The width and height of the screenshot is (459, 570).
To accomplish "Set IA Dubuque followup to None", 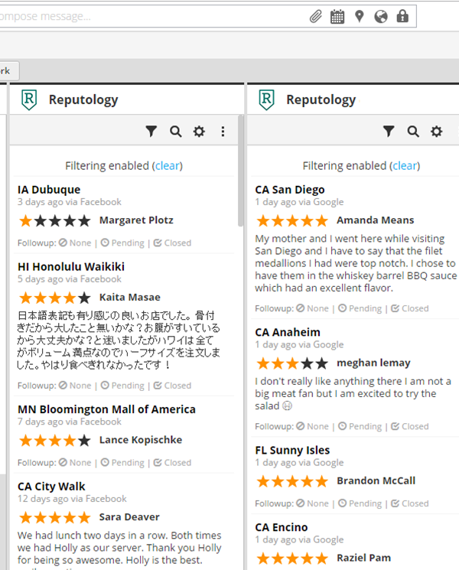I will (75, 243).
